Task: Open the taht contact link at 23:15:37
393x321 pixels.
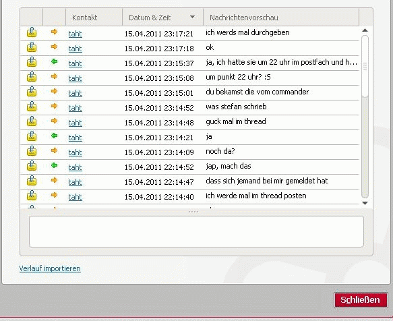Action: tap(75, 63)
